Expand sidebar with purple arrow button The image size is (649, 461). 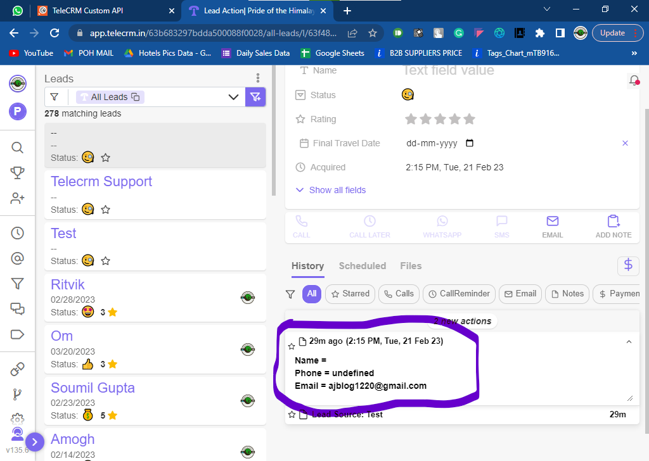pos(35,442)
